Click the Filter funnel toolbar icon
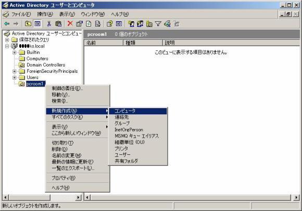Image resolution: width=302 pixels, height=211 pixels. 158,24
